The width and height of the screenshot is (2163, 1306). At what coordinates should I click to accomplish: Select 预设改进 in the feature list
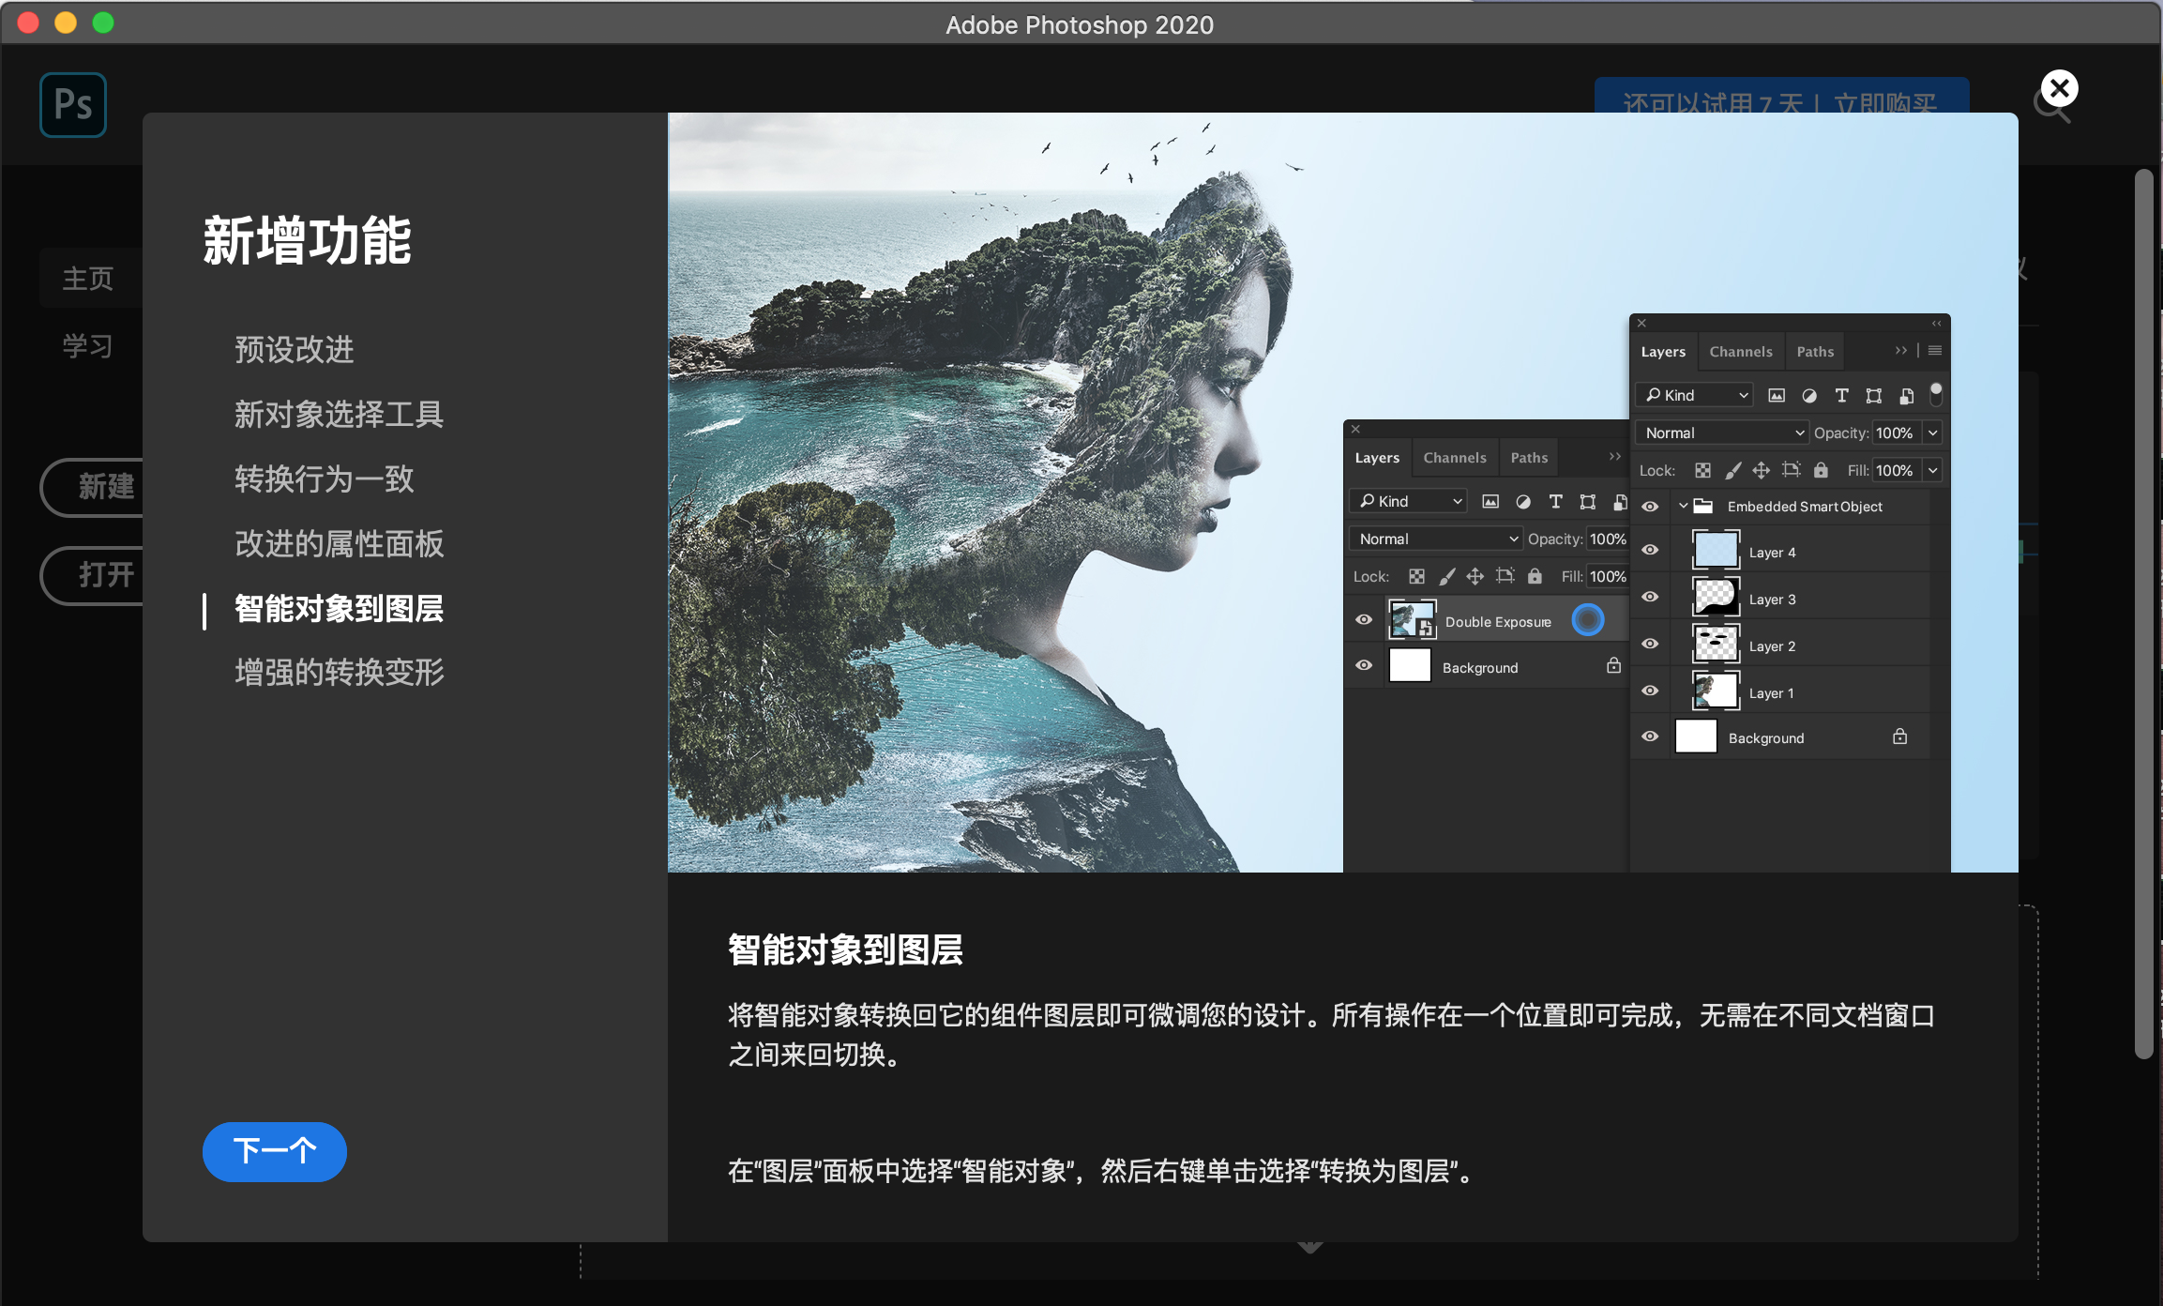coord(295,349)
